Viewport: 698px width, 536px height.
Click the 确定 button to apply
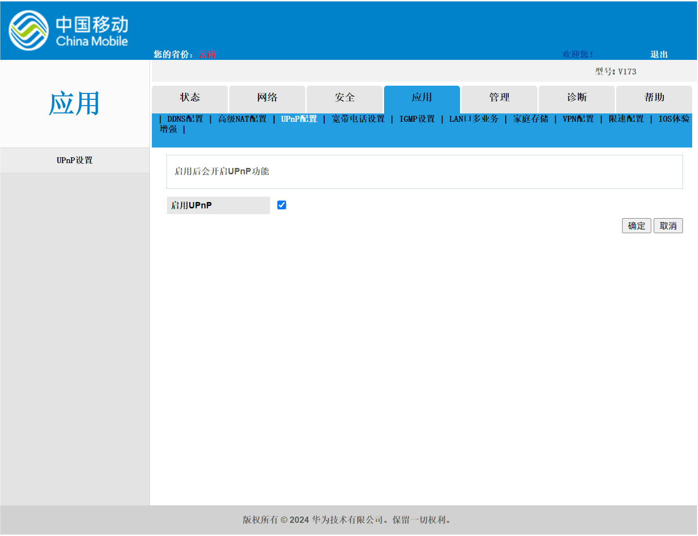636,226
